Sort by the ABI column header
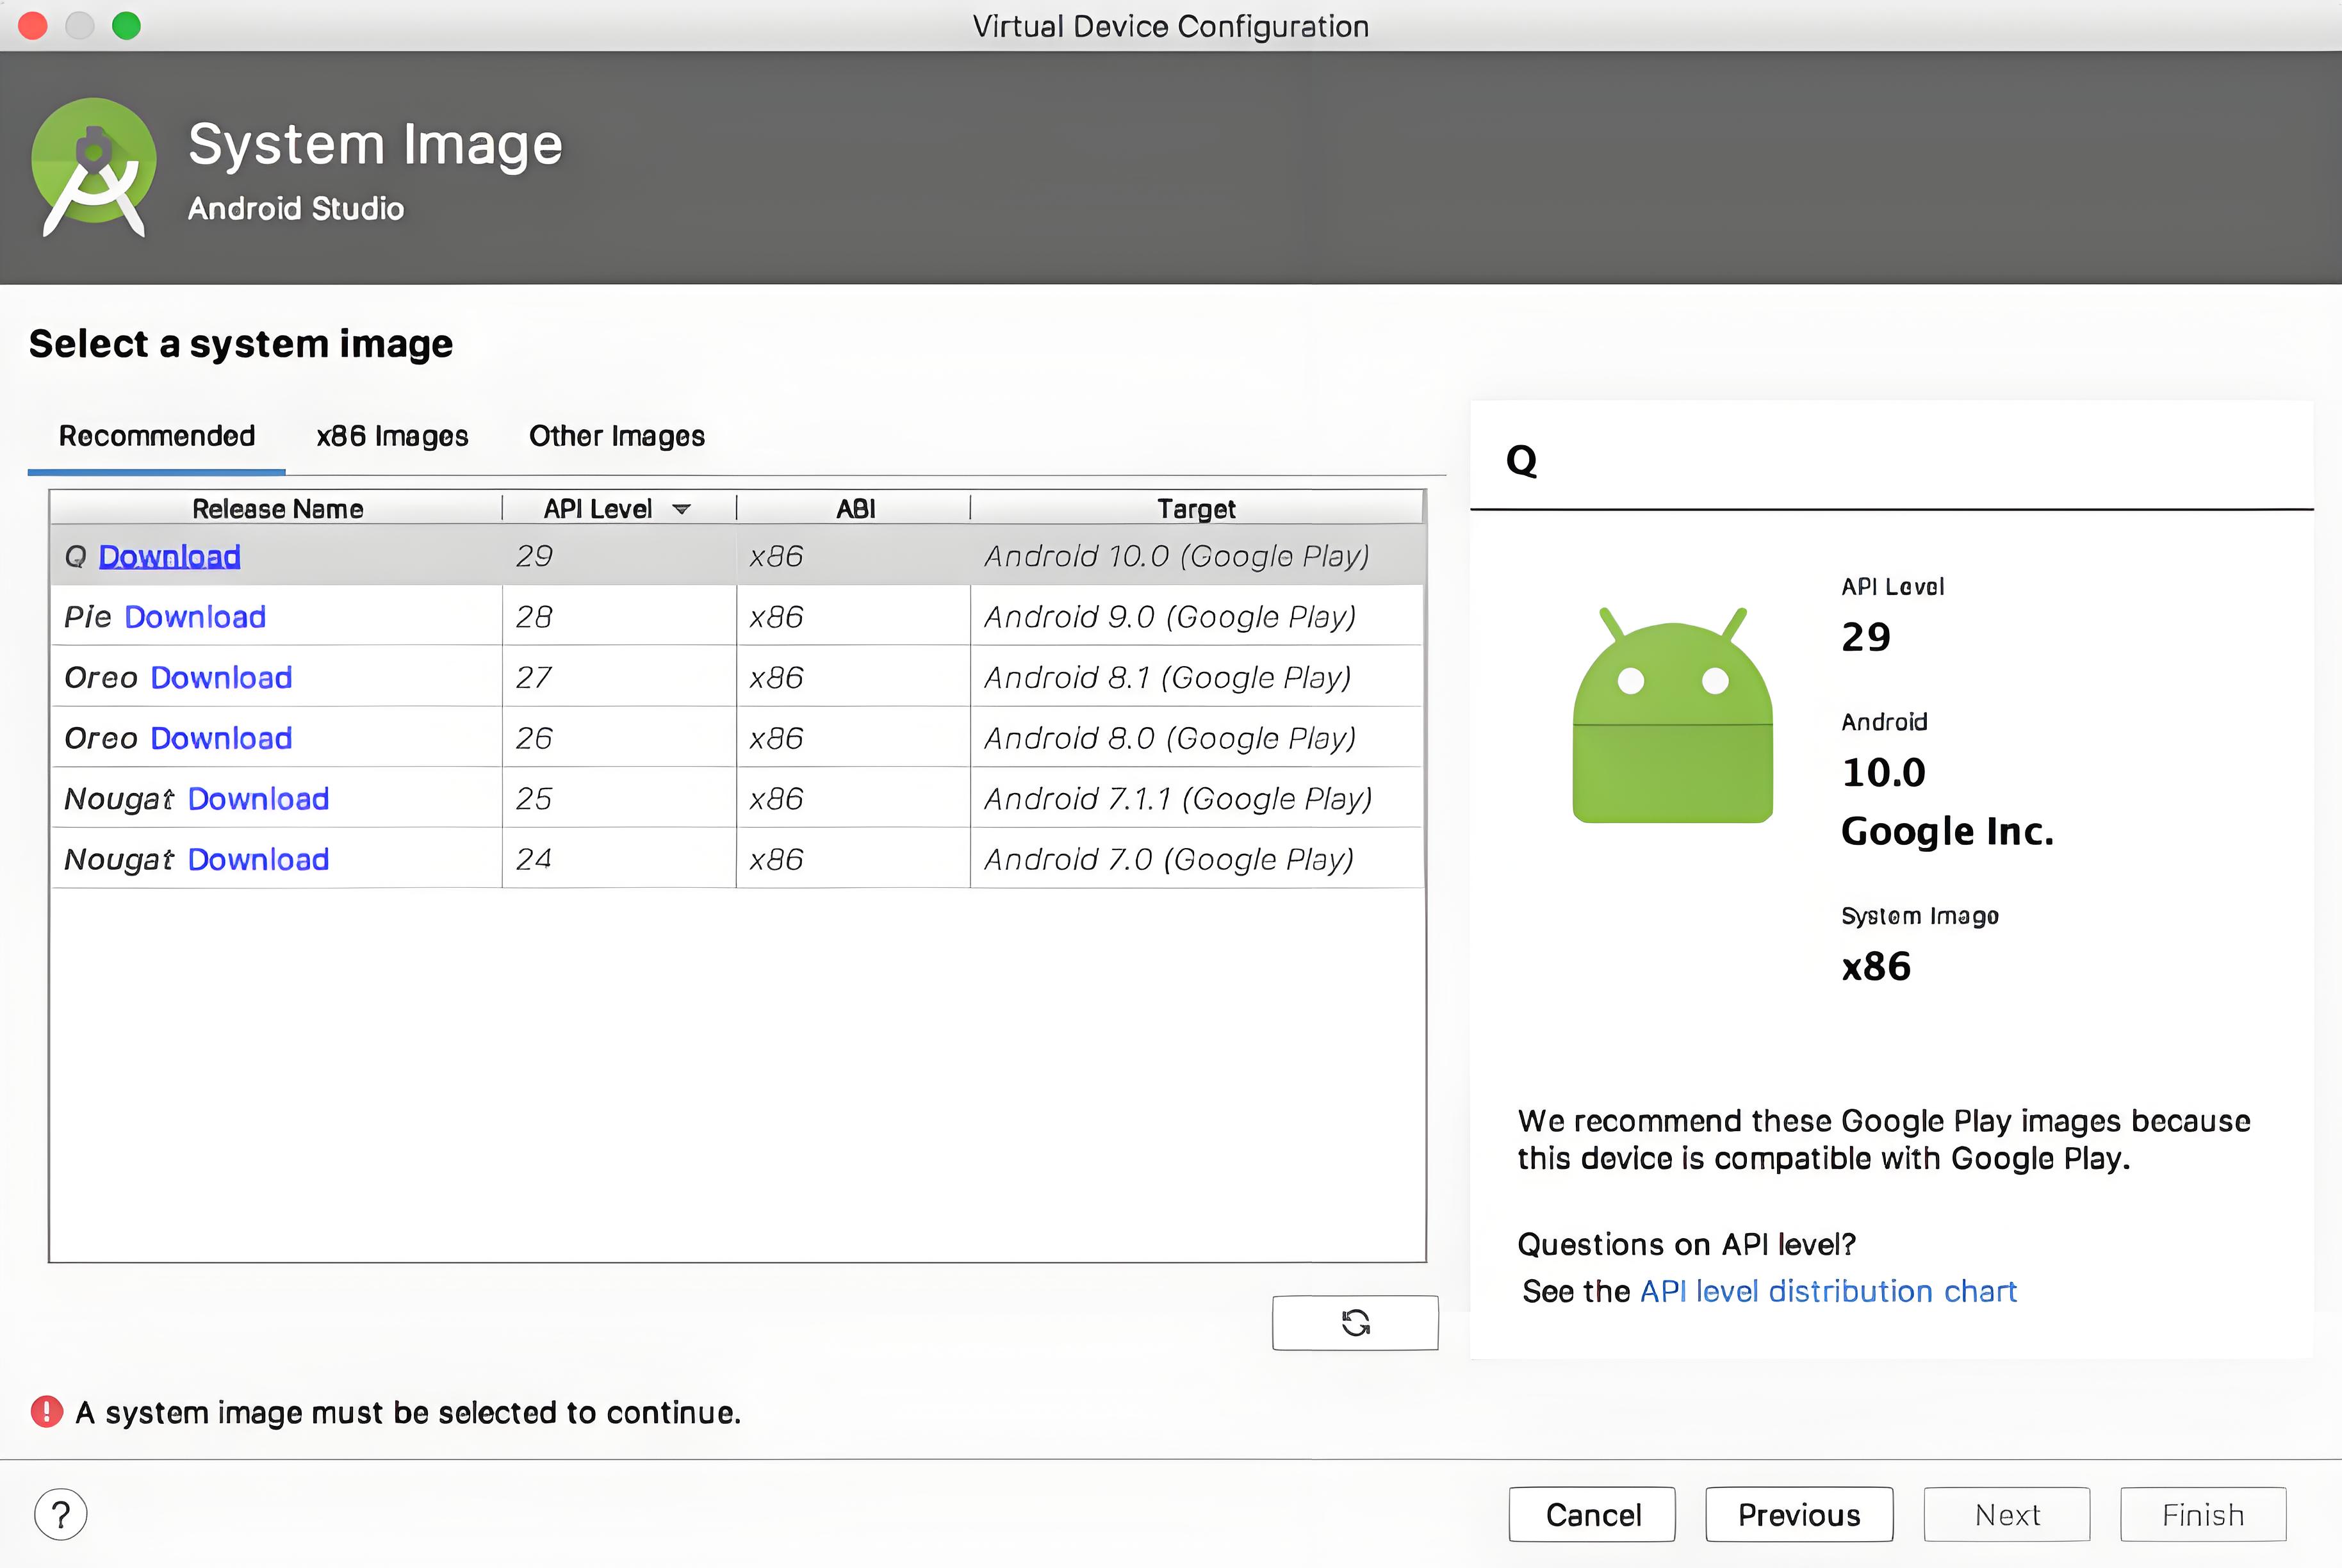The height and width of the screenshot is (1568, 2342). point(854,509)
